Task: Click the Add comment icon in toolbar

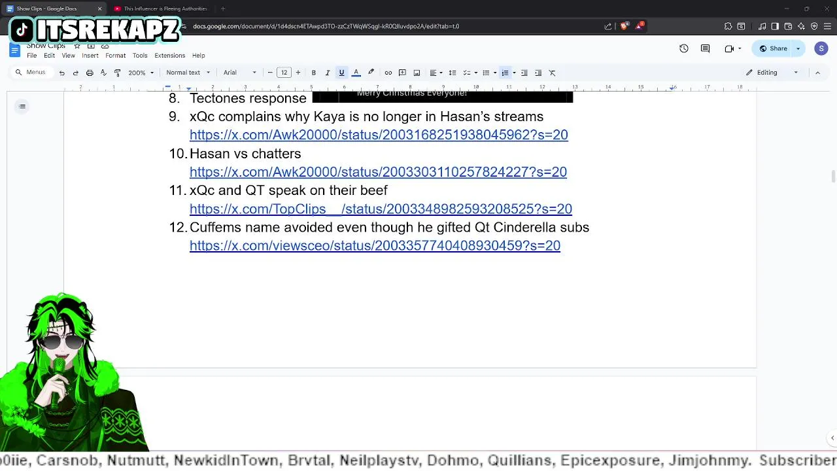Action: tap(402, 73)
